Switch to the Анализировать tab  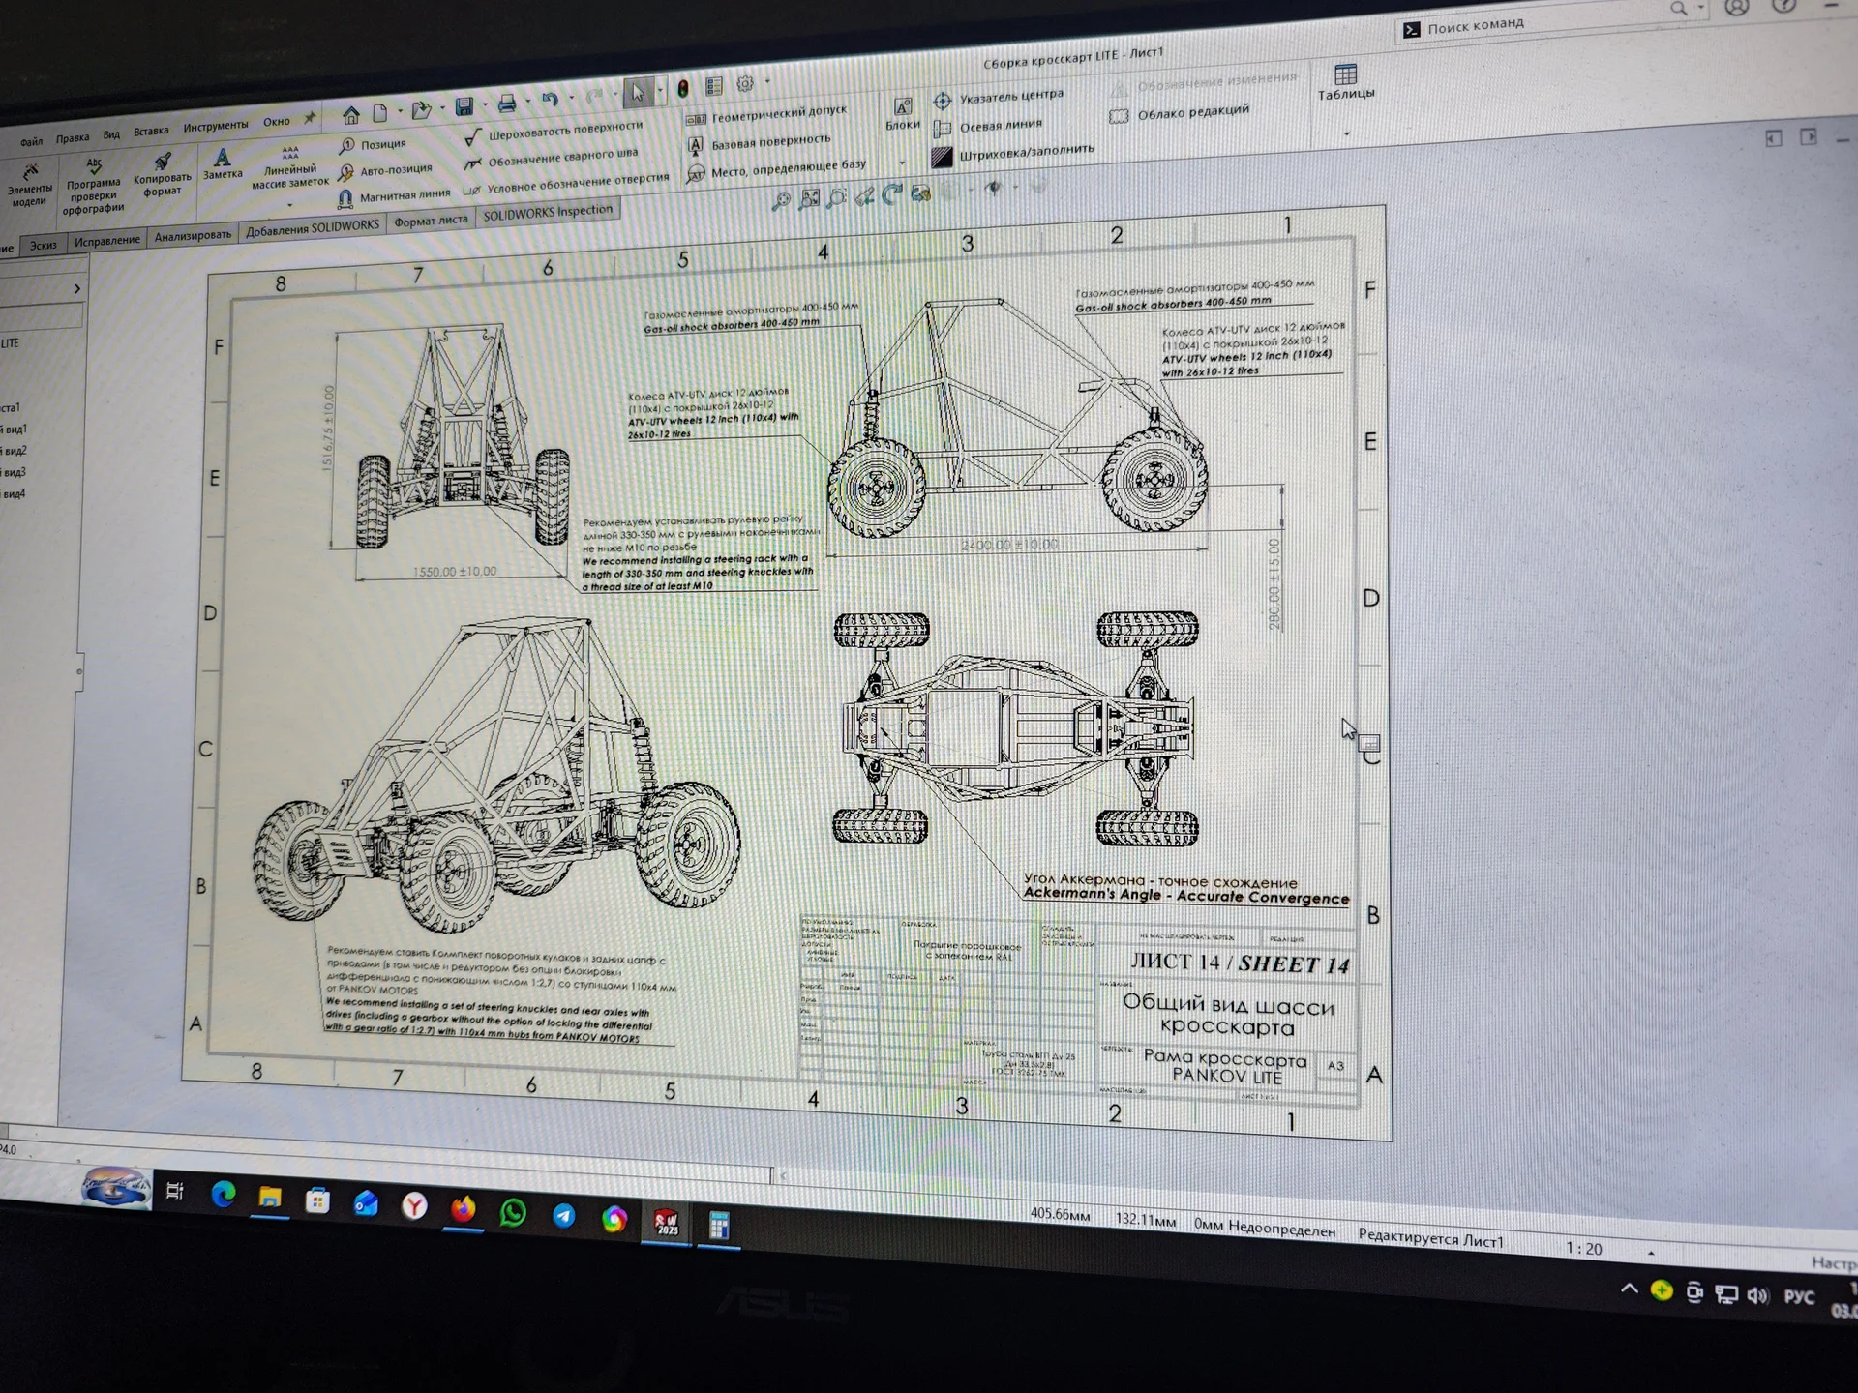194,234
